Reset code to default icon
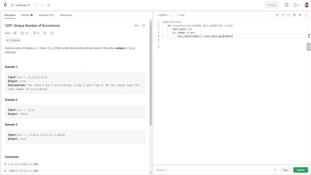This screenshot has height=175, width=311. pos(289,15)
